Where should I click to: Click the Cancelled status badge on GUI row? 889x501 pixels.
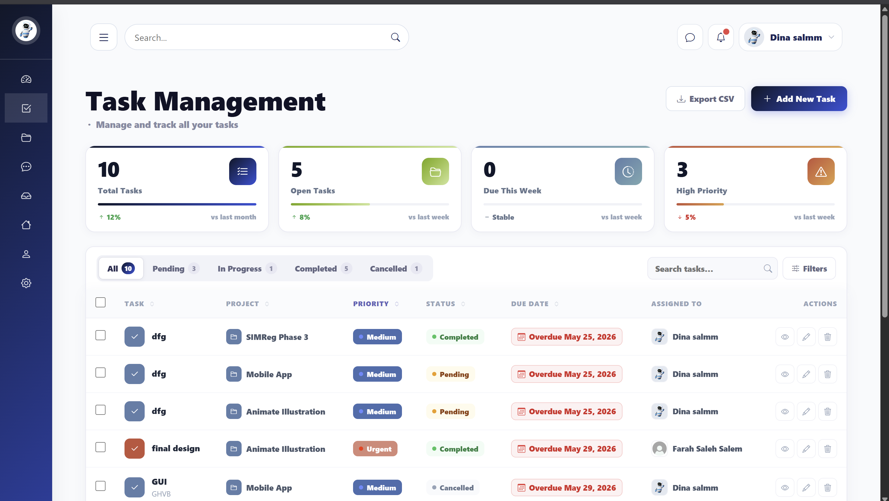tap(453, 488)
